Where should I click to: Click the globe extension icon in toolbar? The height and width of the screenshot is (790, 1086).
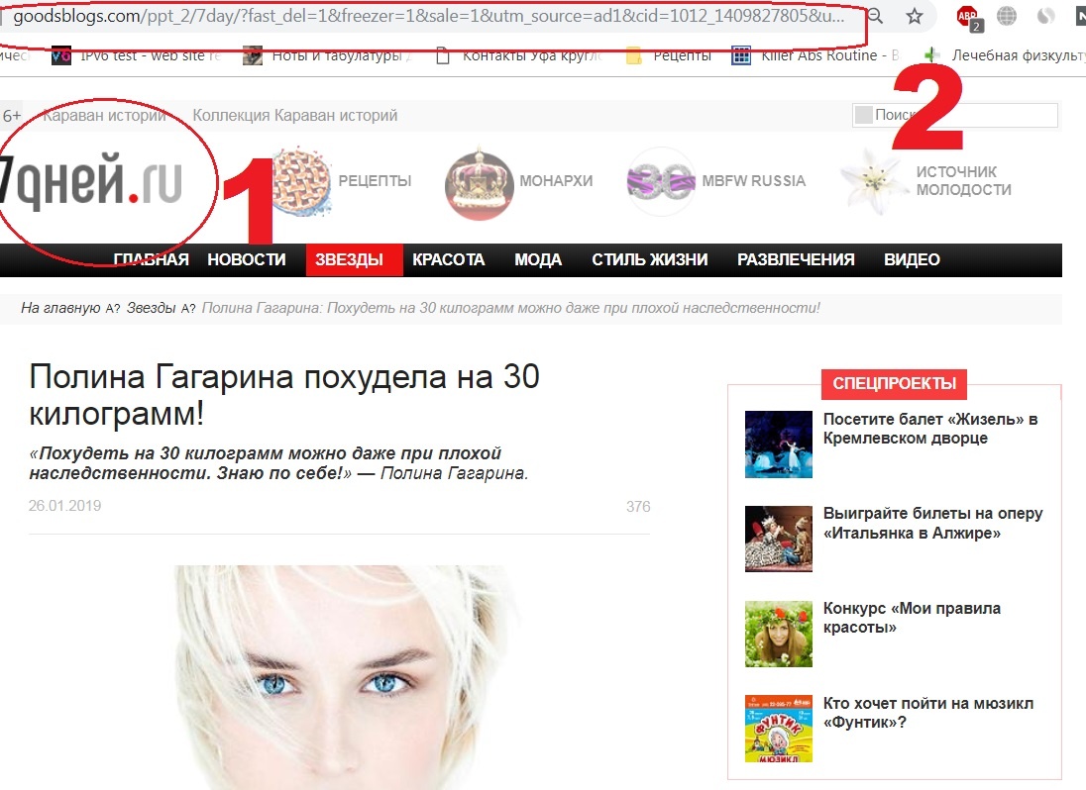[x=1007, y=15]
